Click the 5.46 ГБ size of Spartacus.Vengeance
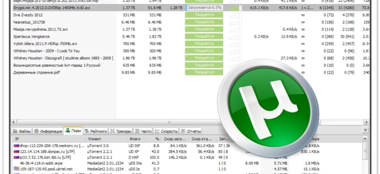This screenshot has width=380, height=174. tap(129, 37)
